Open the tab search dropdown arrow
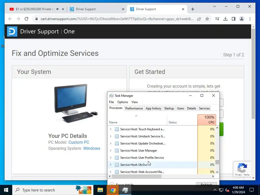 [214, 6]
